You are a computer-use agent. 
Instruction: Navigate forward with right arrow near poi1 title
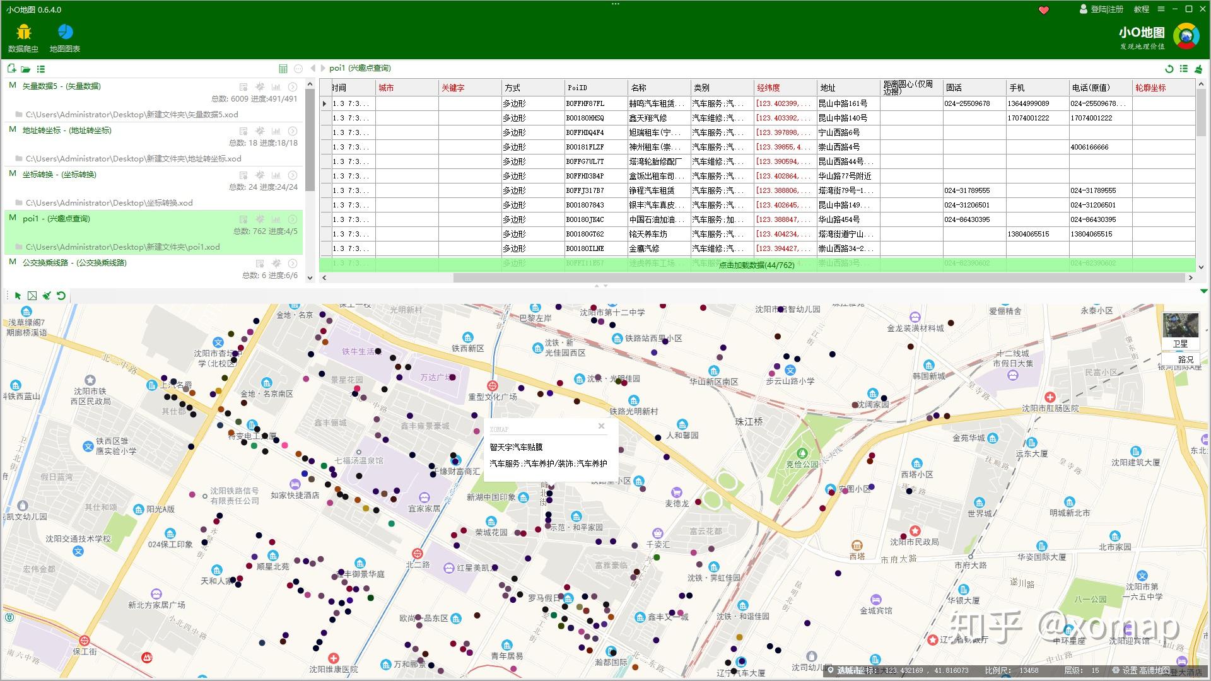point(323,68)
